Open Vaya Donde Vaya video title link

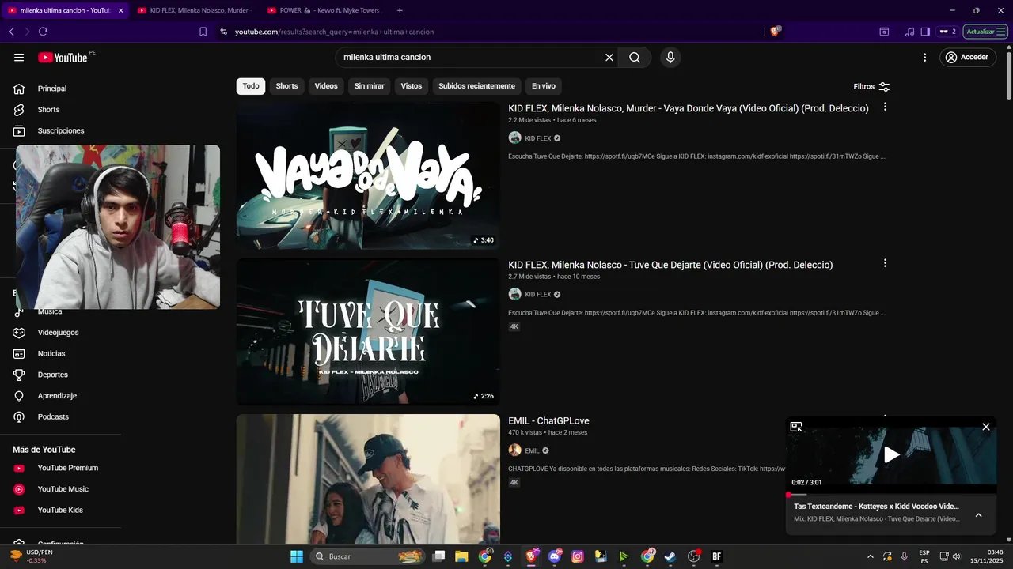[x=689, y=108]
